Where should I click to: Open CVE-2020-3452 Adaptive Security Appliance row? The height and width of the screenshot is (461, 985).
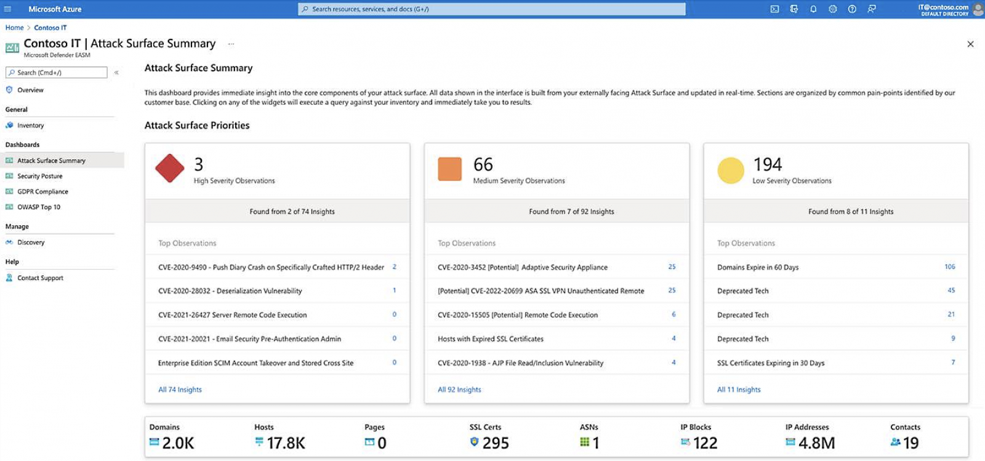[x=557, y=267]
